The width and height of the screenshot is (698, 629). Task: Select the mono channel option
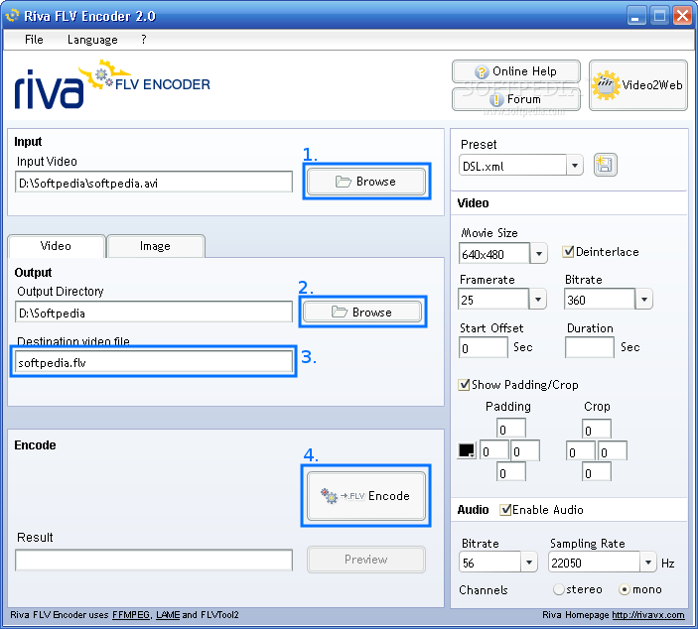point(625,589)
